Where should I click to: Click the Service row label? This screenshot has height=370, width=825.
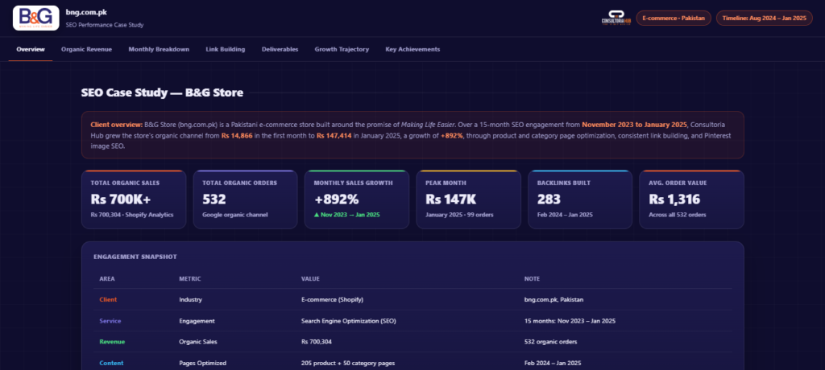110,321
